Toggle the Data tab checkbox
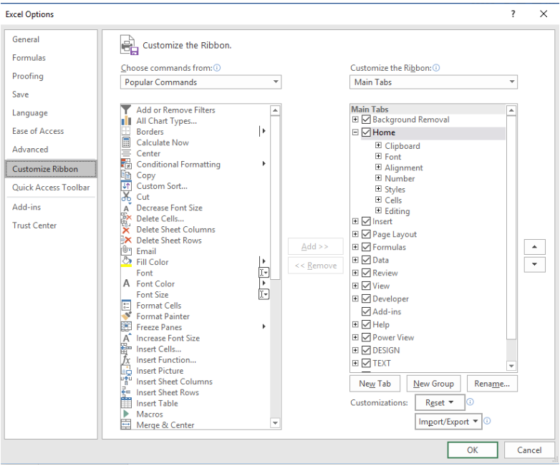The image size is (560, 466). click(x=366, y=260)
